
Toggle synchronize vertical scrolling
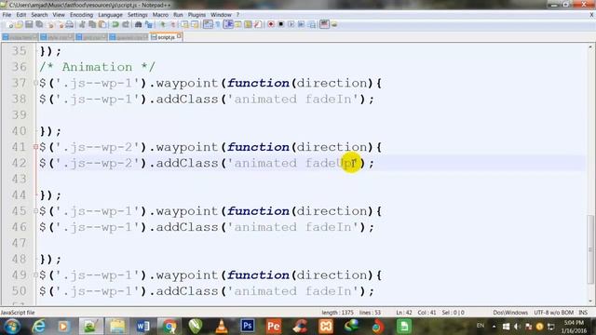(x=184, y=25)
